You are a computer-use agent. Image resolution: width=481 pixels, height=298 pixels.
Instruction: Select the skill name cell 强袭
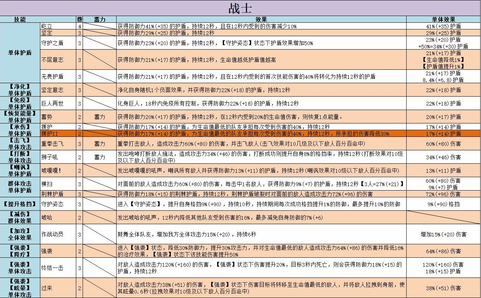click(x=58, y=251)
